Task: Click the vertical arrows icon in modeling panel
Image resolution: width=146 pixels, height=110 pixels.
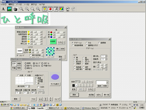Action: [46, 99]
